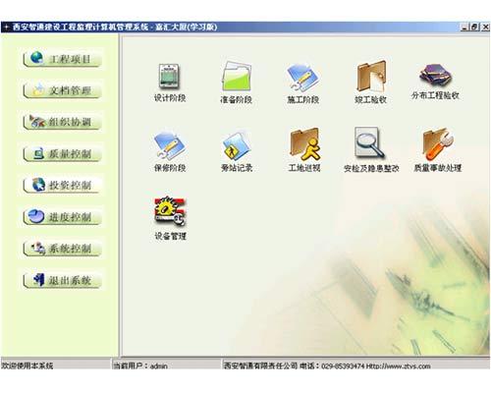The image size is (491, 393).
Task: Click the 欢迎使用本系统 status bar text
Action: pyautogui.click(x=27, y=365)
